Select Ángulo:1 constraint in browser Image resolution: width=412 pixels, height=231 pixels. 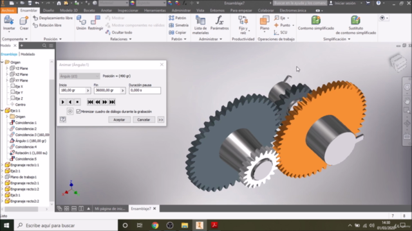click(x=28, y=141)
